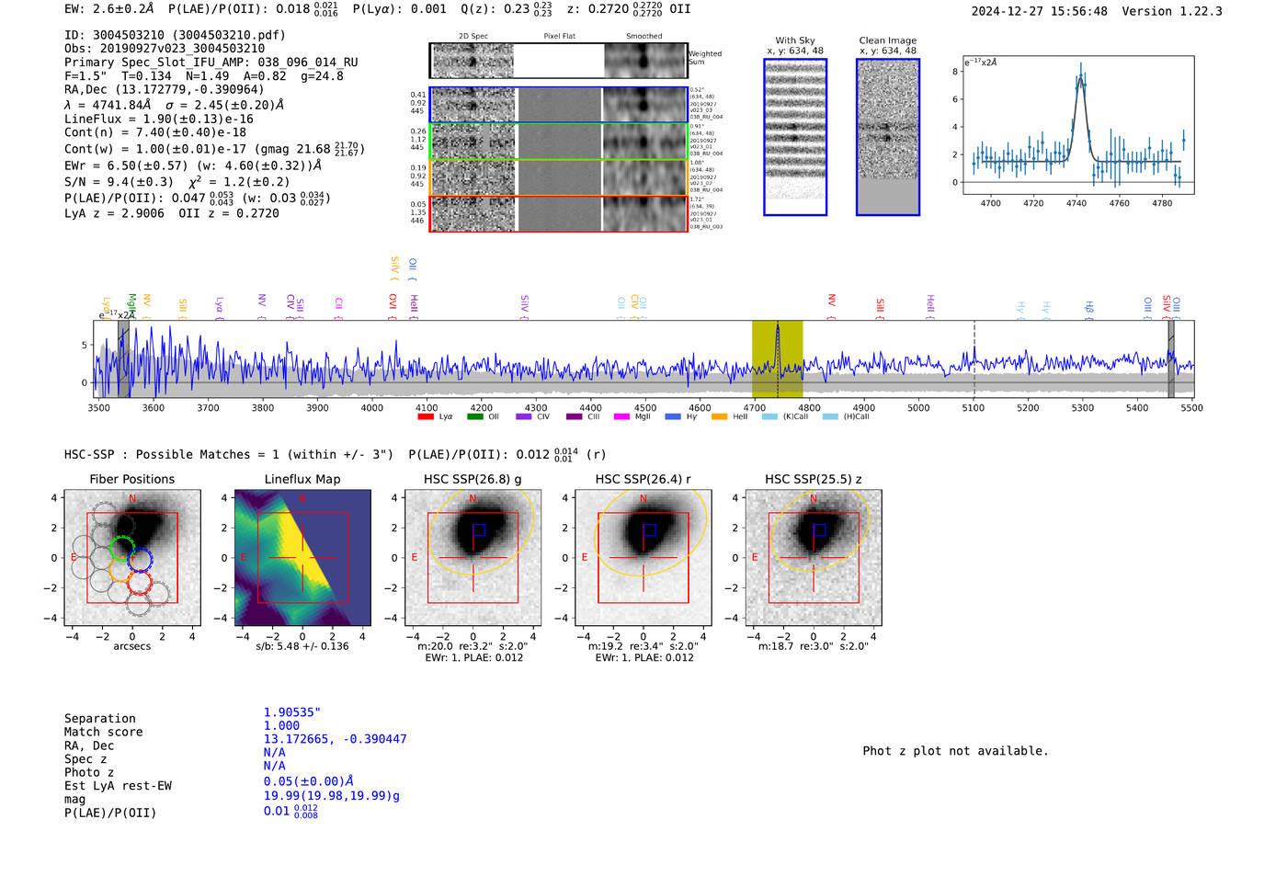Click the red Lyα legend swatch
1287x876 pixels.
(x=425, y=417)
